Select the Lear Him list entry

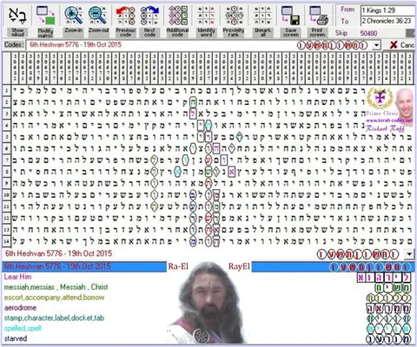click(x=17, y=277)
